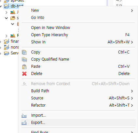The width and height of the screenshot is (138, 133).
Task: Click Copy menu entry text
Action: point(36,52)
